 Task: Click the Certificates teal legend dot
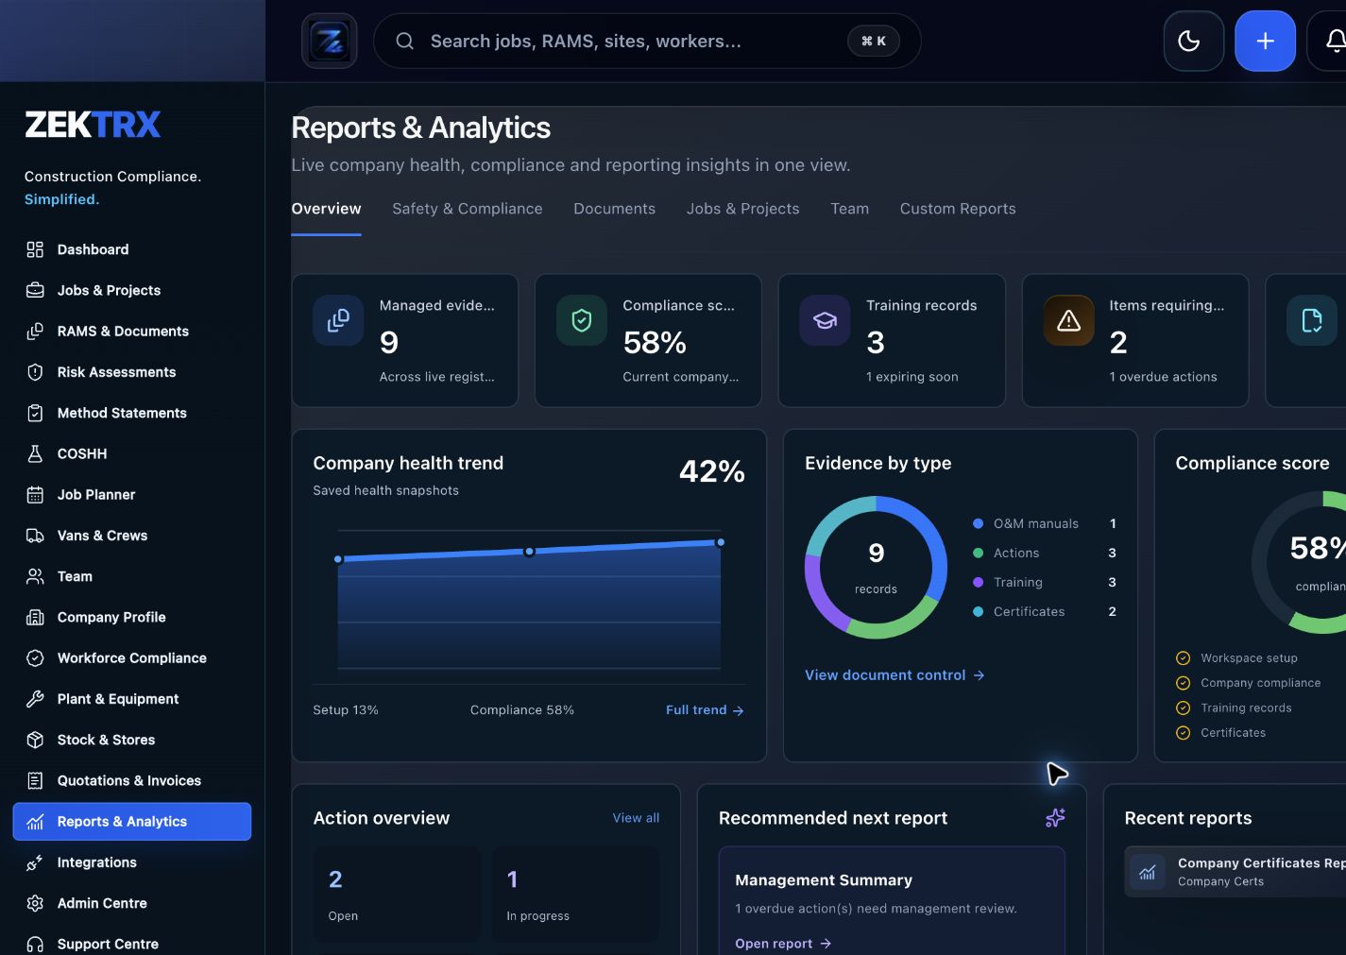(979, 611)
